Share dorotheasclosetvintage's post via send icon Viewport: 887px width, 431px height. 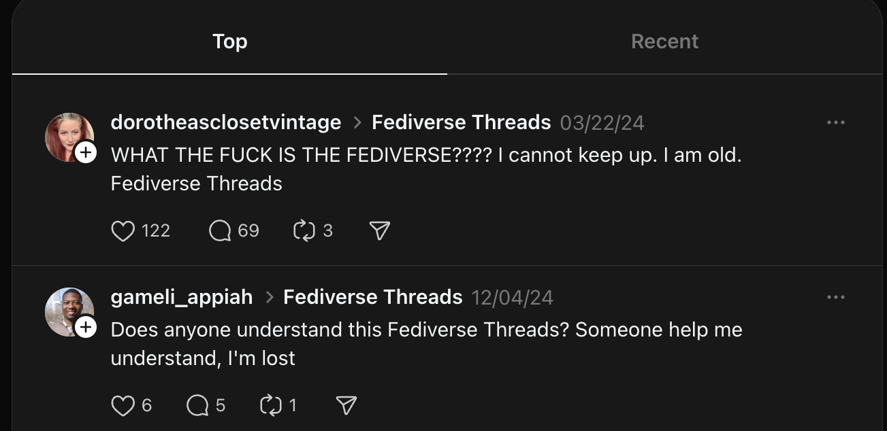379,231
